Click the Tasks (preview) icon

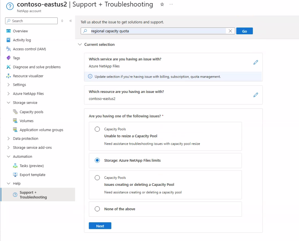[x=15, y=166]
